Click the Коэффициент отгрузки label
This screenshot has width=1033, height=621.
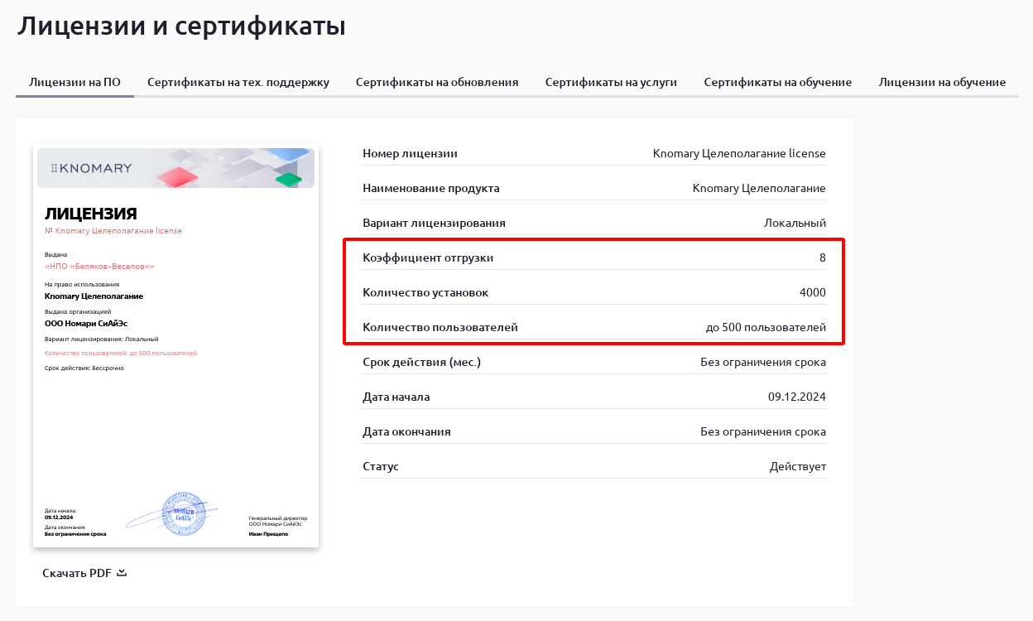[428, 258]
